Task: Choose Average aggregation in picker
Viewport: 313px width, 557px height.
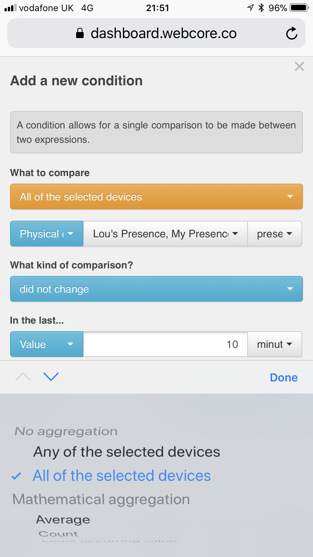Action: coord(63,520)
